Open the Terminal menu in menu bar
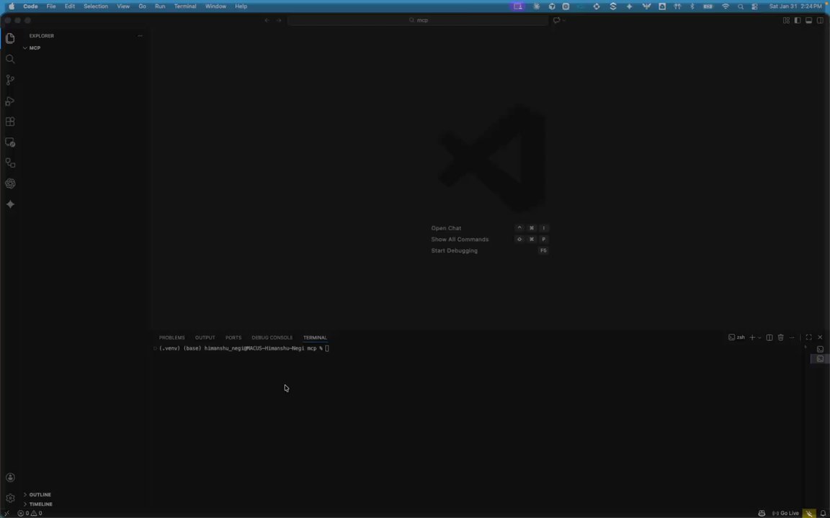The width and height of the screenshot is (830, 518). (x=185, y=6)
